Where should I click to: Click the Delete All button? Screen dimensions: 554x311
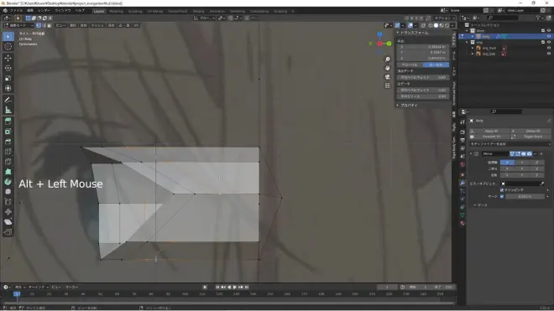click(533, 131)
